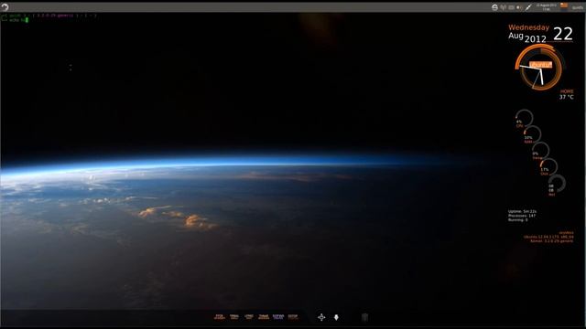The width and height of the screenshot is (586, 329).
Task: Open the trash can in bottom dock
Action: pos(364,317)
